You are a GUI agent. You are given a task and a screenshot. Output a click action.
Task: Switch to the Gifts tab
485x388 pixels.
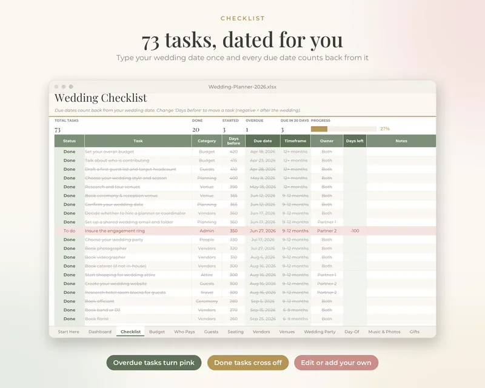[x=414, y=332]
